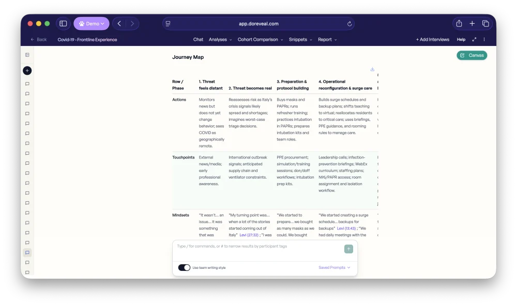This screenshot has height=306, width=517.
Task: Open the Help menu item
Action: 461,40
